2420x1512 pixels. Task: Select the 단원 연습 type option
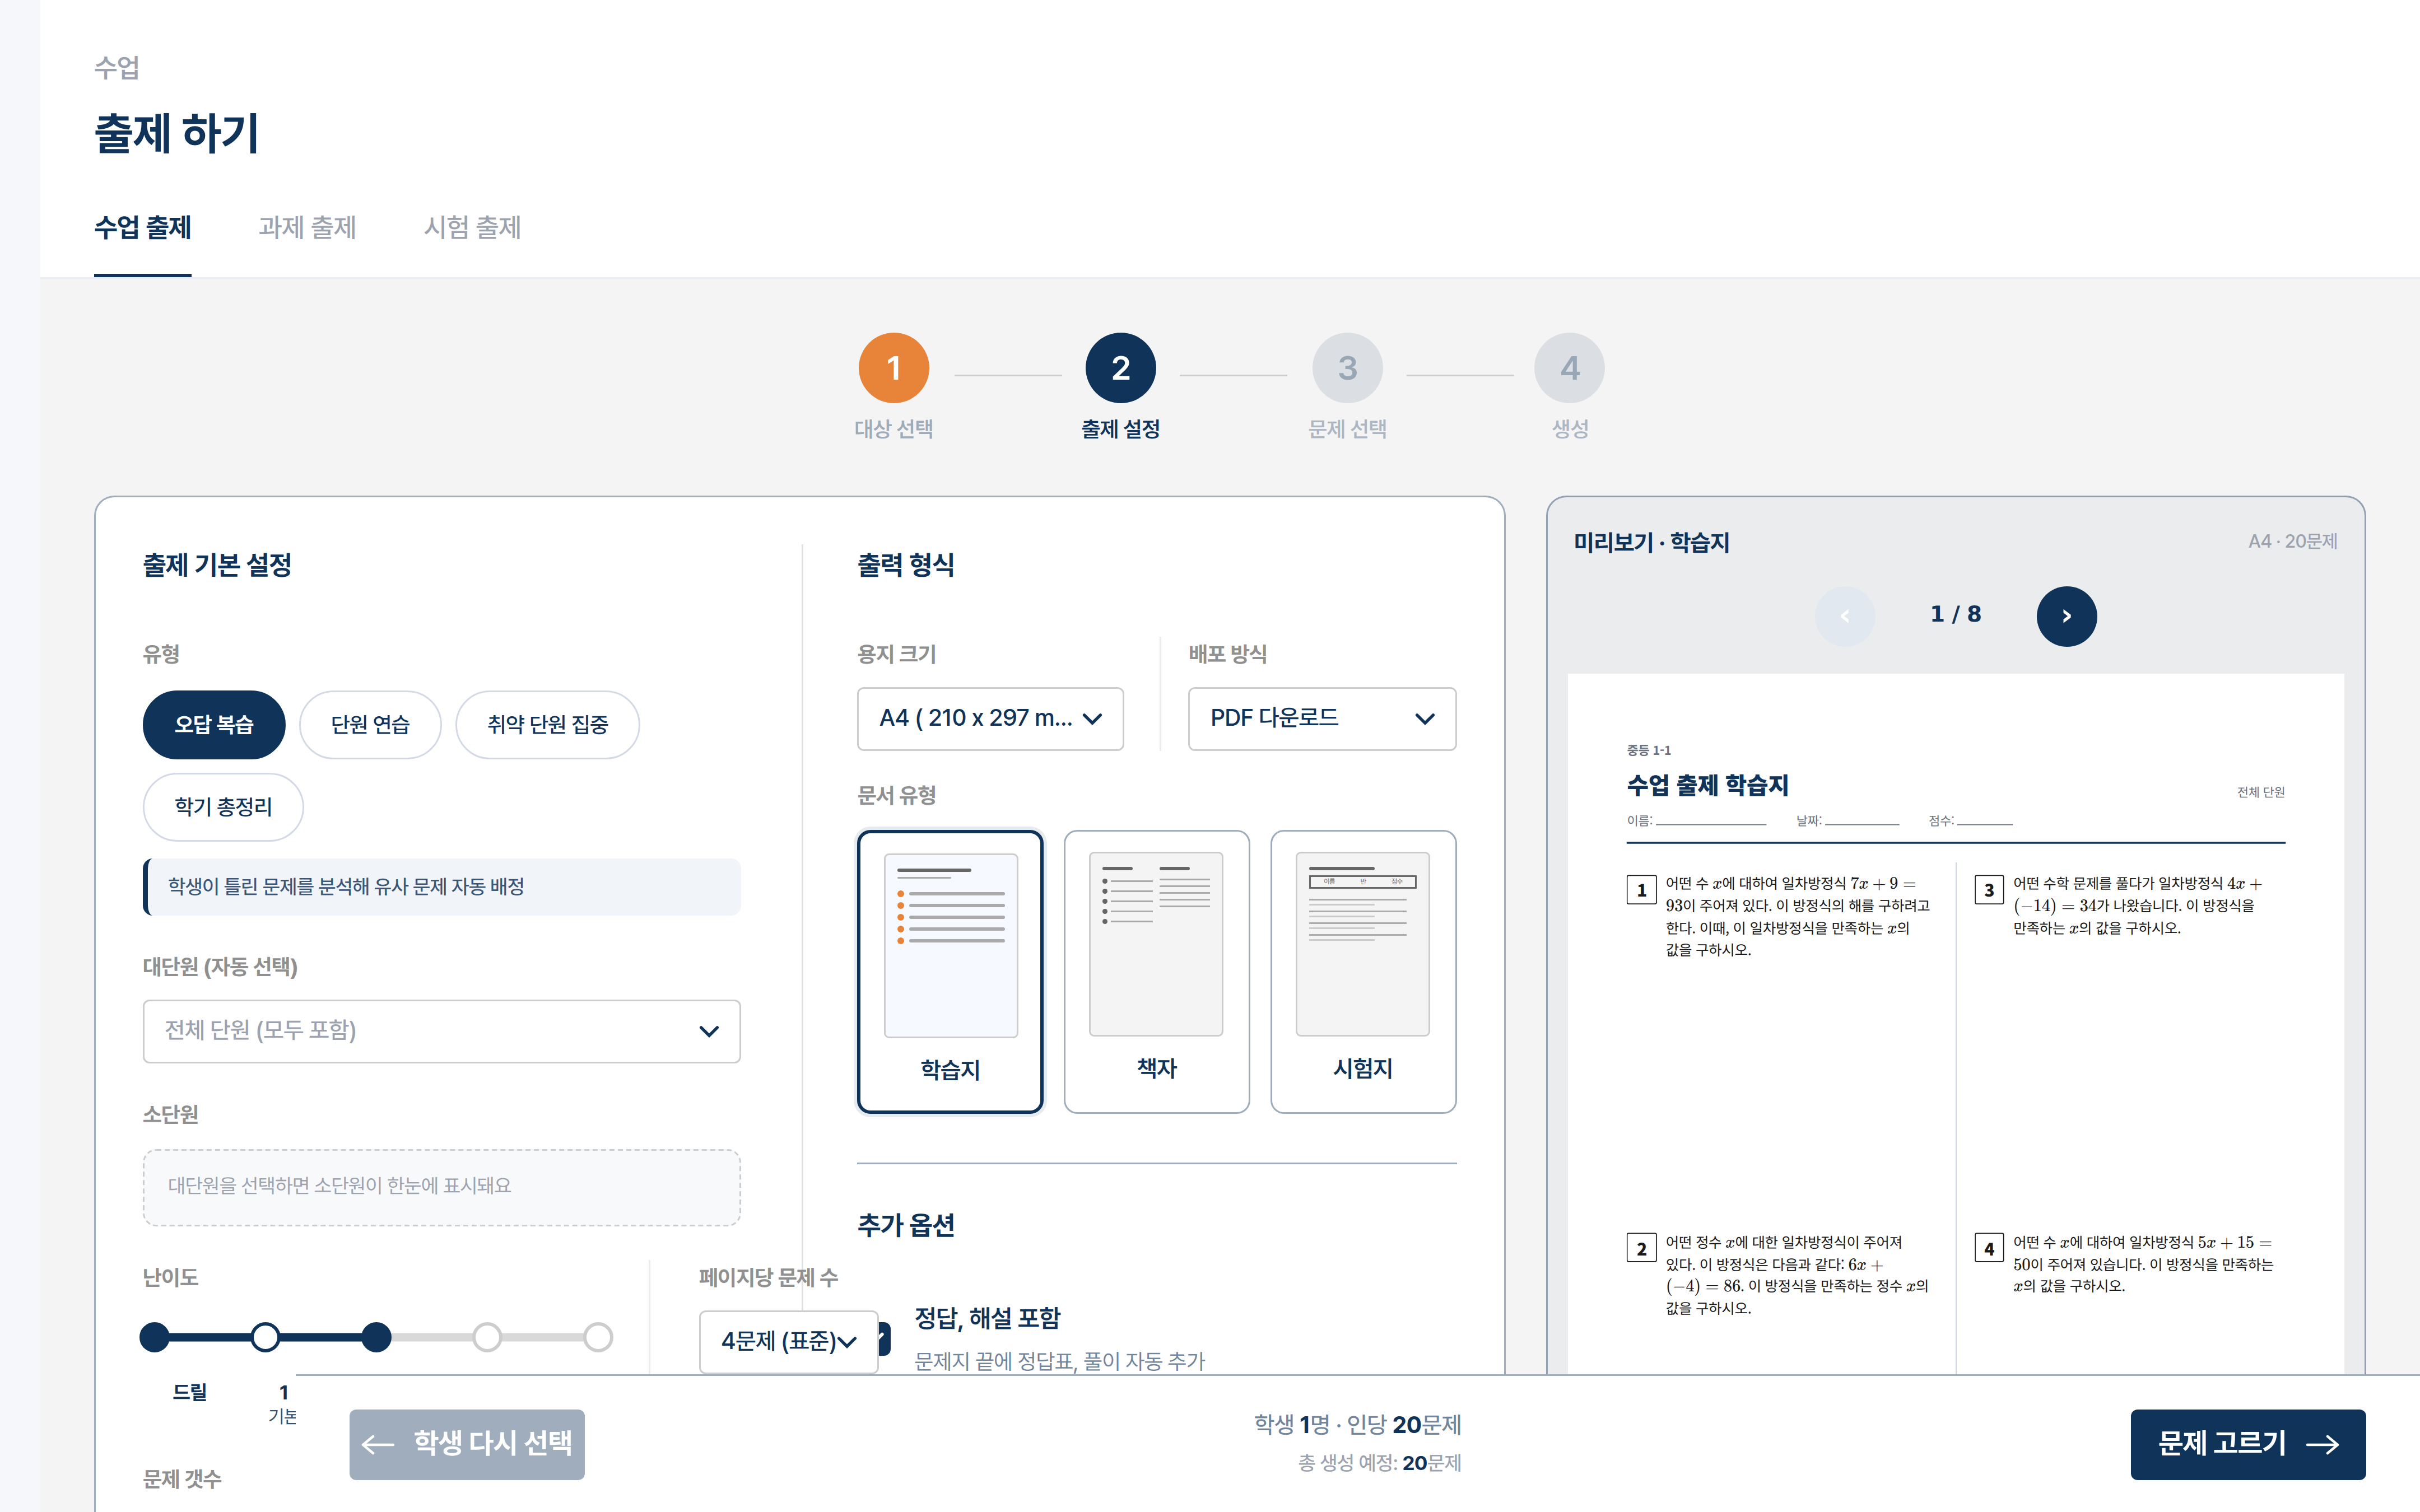pyautogui.click(x=370, y=724)
